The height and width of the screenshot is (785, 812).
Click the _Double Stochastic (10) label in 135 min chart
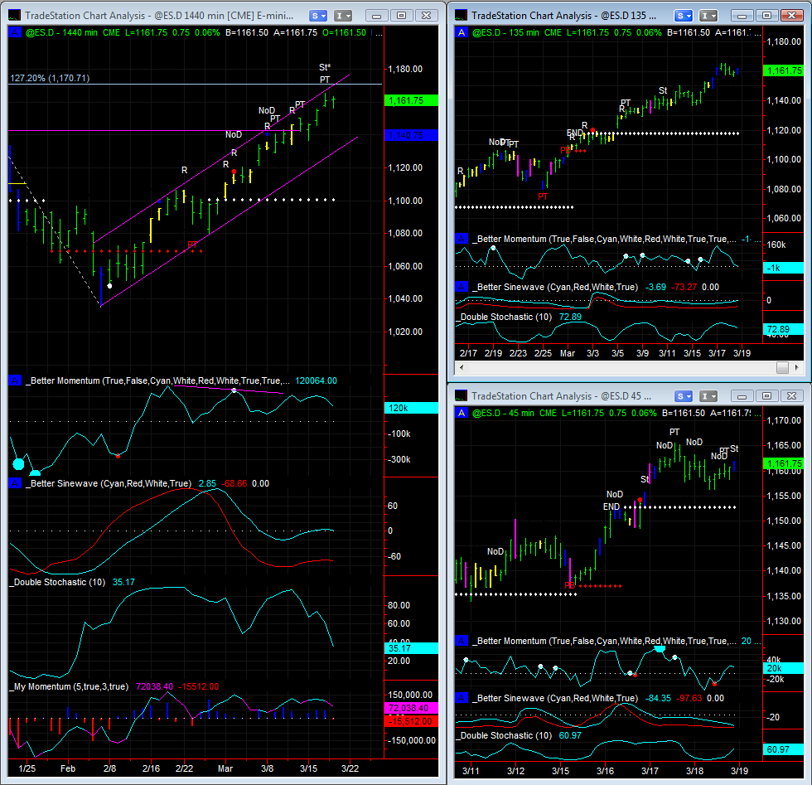point(504,317)
